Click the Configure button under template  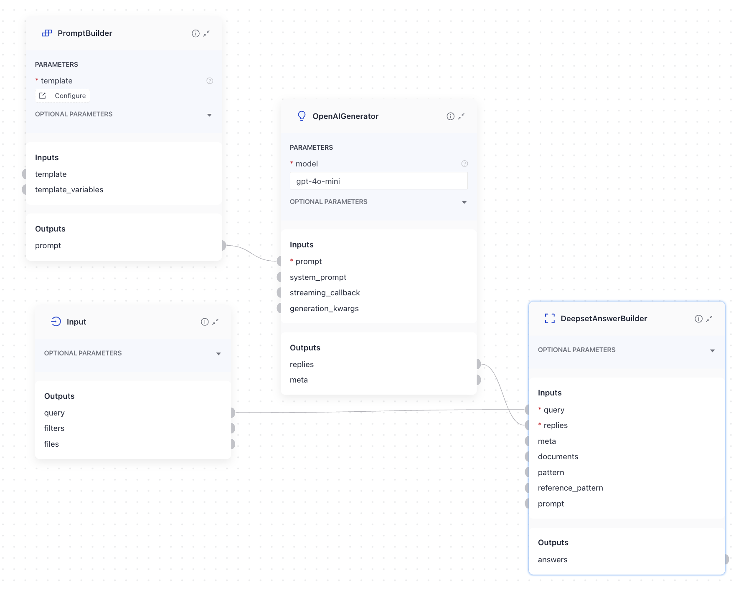[62, 96]
